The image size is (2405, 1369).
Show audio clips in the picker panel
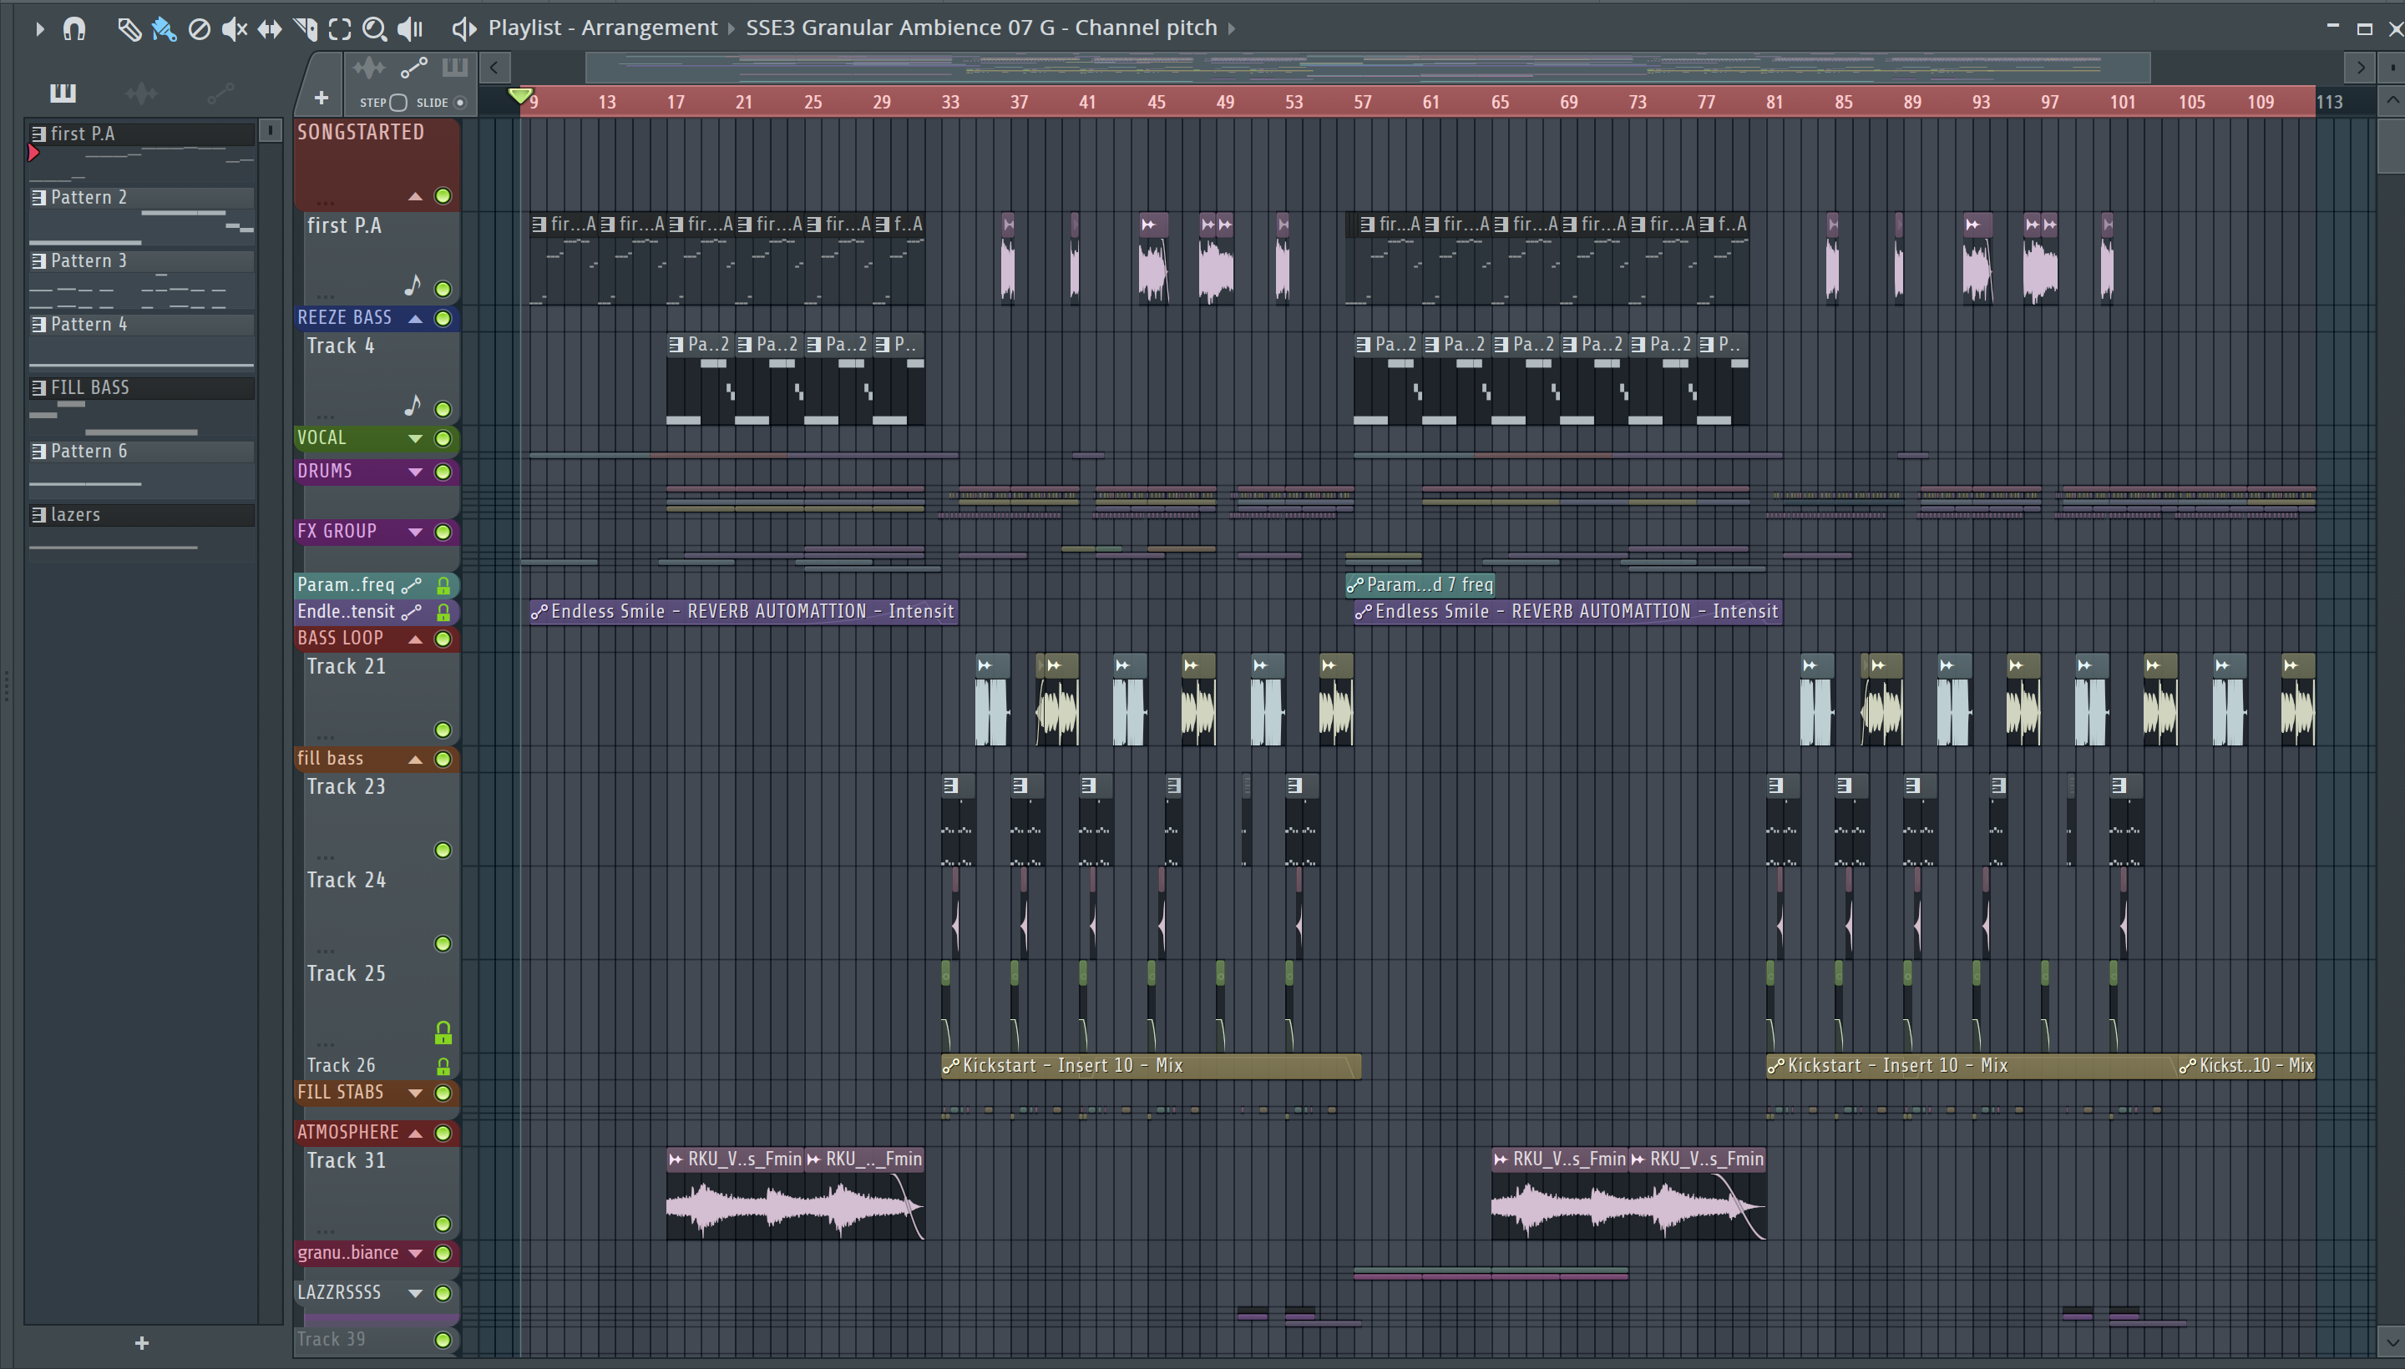(141, 92)
